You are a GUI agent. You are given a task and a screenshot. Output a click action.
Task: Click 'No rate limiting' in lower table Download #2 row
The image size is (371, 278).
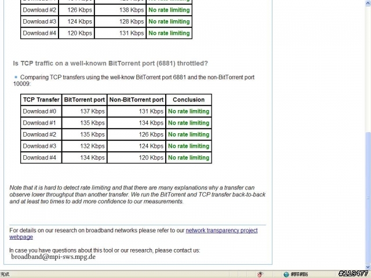click(x=188, y=134)
